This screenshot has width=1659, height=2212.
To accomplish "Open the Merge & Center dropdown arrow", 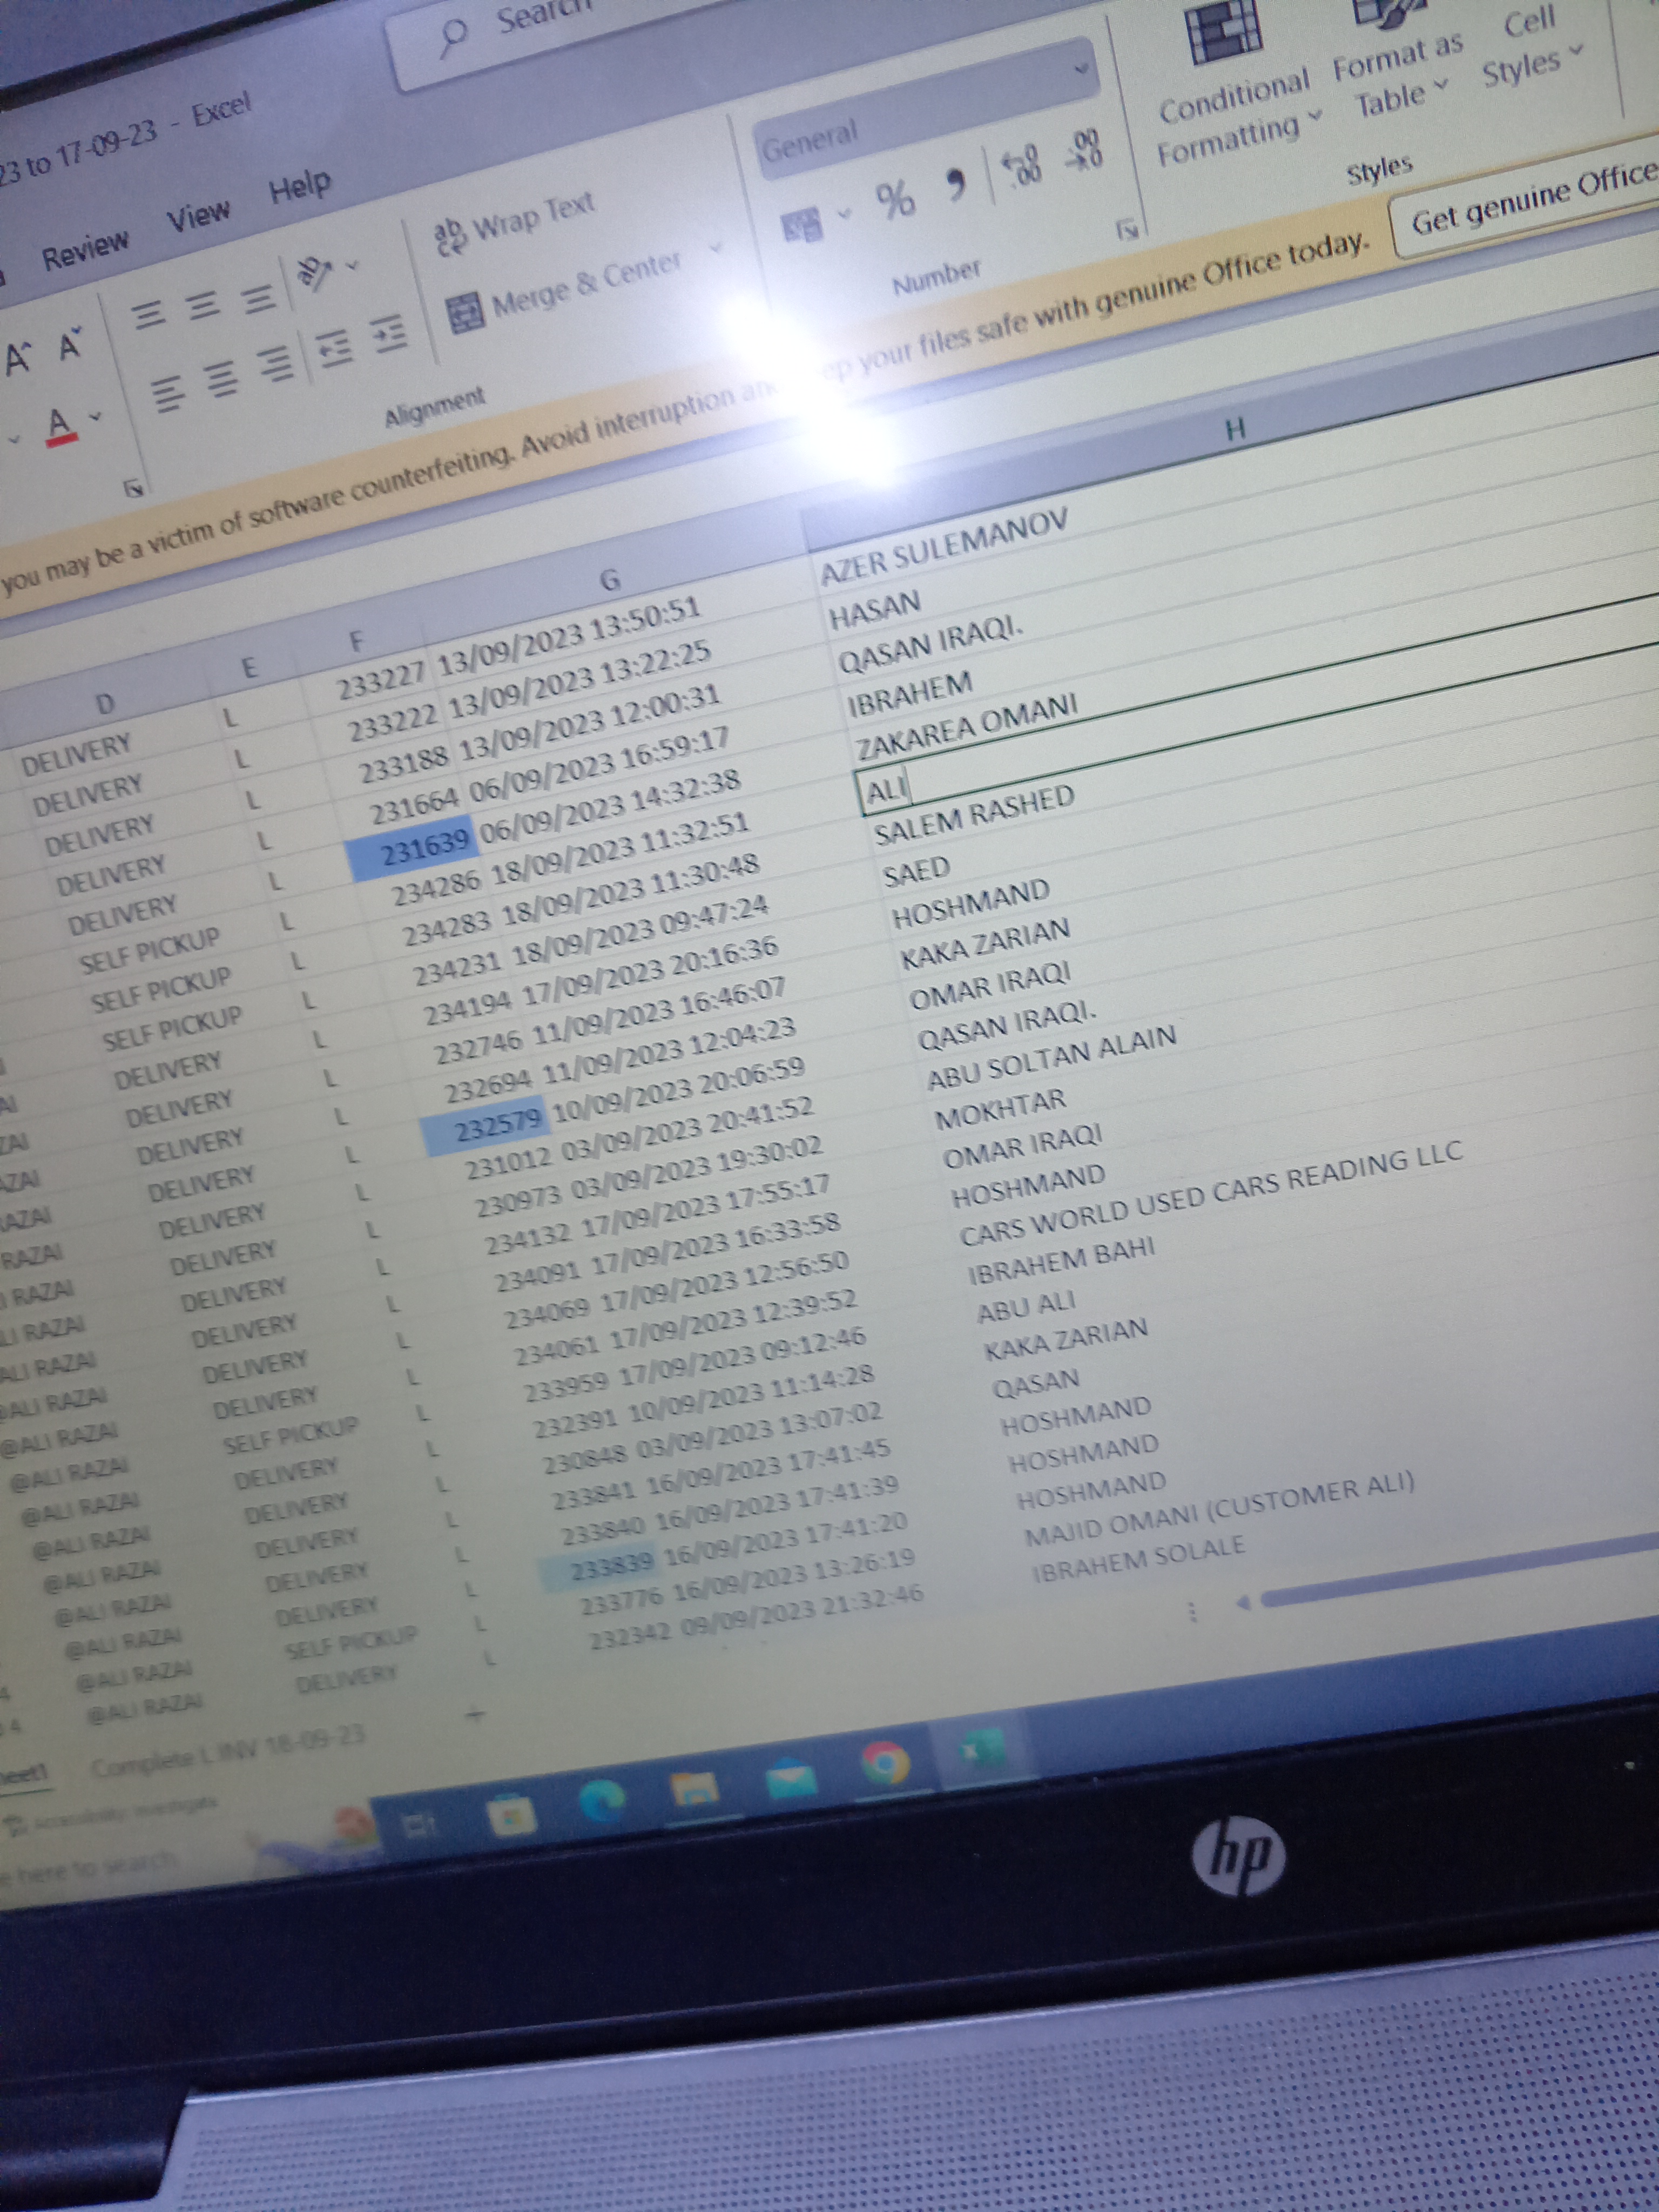I will [715, 247].
